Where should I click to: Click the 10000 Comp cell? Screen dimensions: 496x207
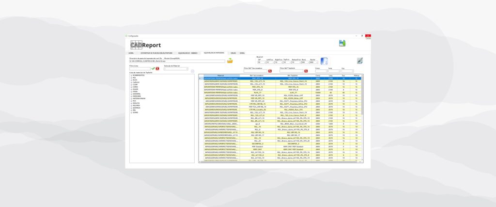[318, 93]
